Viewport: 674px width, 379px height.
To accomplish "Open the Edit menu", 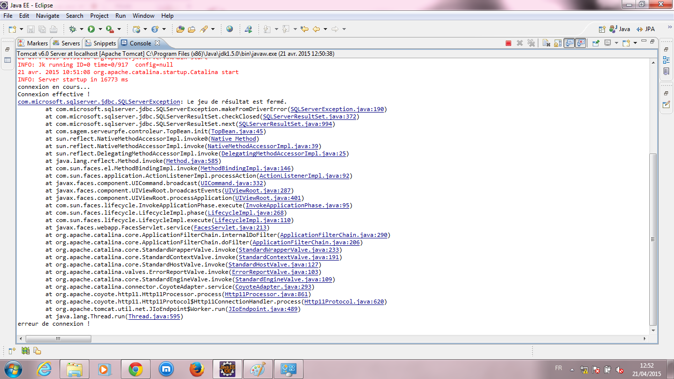I will tap(24, 16).
